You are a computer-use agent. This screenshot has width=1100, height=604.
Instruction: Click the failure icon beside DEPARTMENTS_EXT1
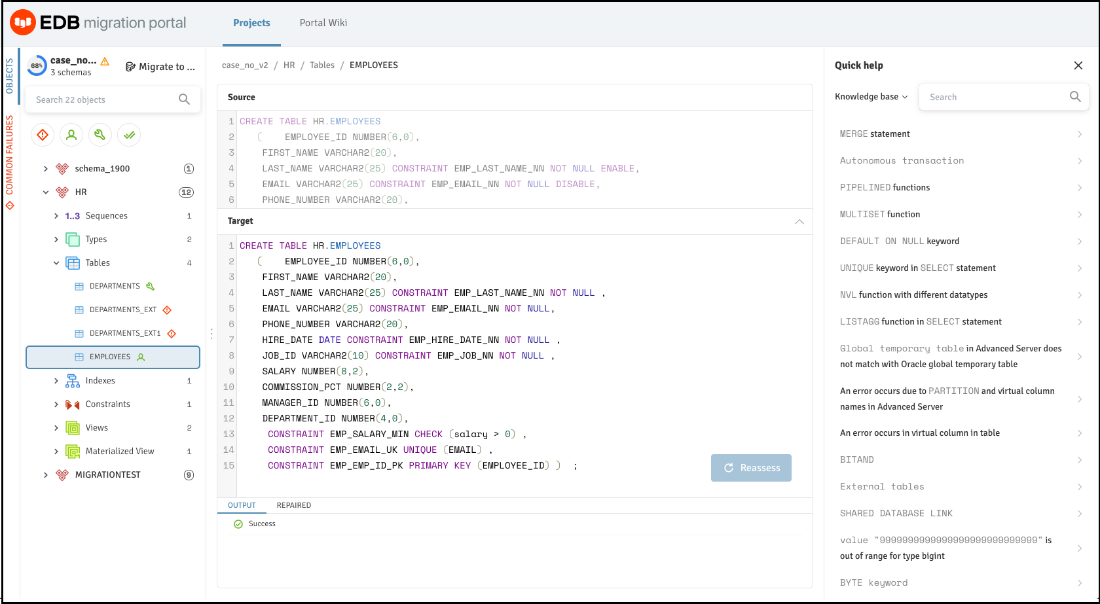click(x=172, y=334)
